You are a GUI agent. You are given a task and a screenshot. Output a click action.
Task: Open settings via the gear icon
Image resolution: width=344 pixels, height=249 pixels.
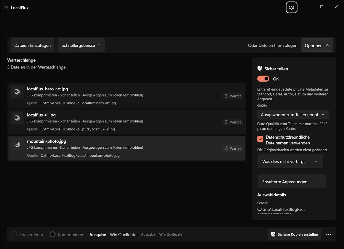pyautogui.click(x=292, y=7)
